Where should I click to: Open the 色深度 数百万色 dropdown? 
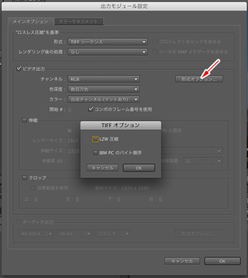[104, 89]
